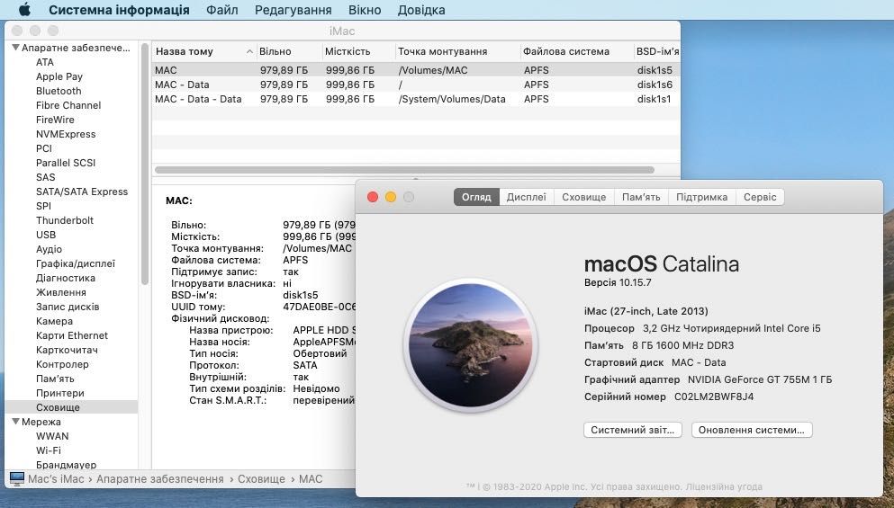
Task: Switch to the Підтримка tab
Action: pyautogui.click(x=702, y=197)
